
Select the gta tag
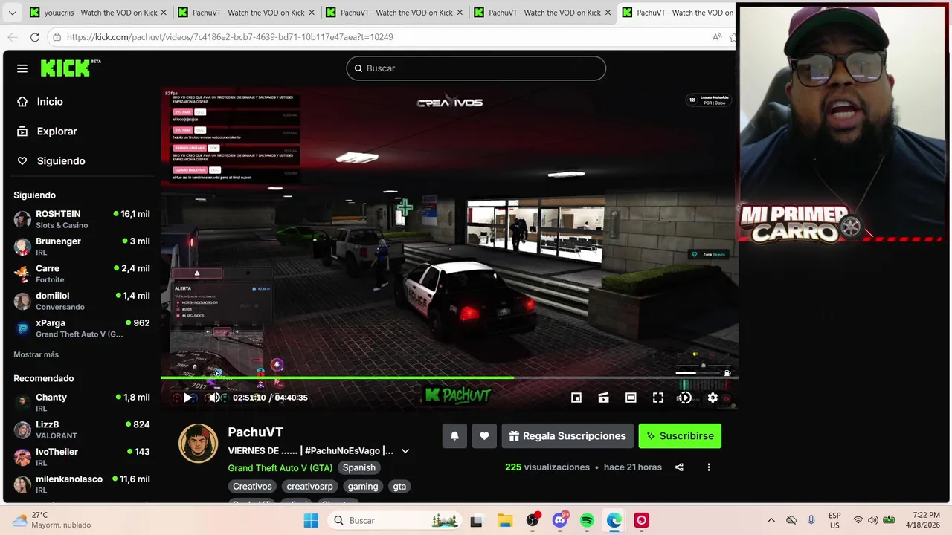tap(399, 487)
